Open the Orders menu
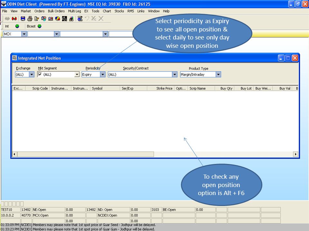The width and height of the screenshot is (309, 231). pyautogui.click(x=39, y=11)
